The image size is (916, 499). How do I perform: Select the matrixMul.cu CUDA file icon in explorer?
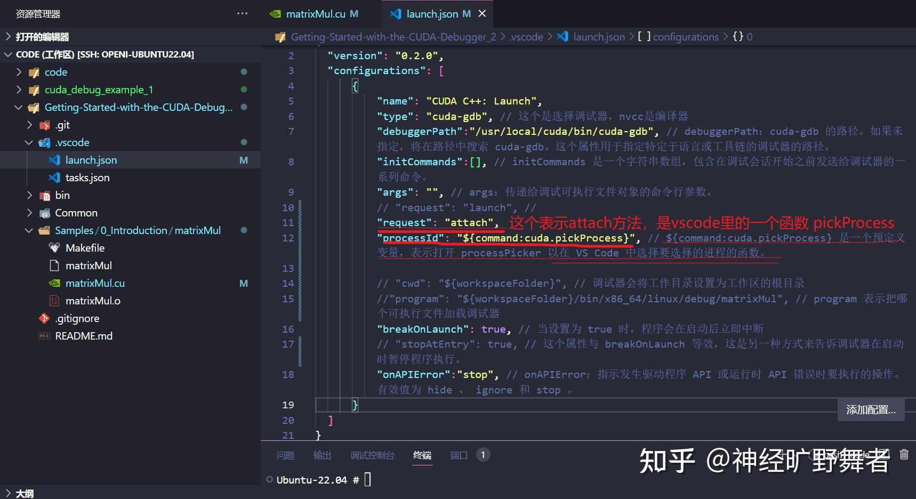click(55, 283)
